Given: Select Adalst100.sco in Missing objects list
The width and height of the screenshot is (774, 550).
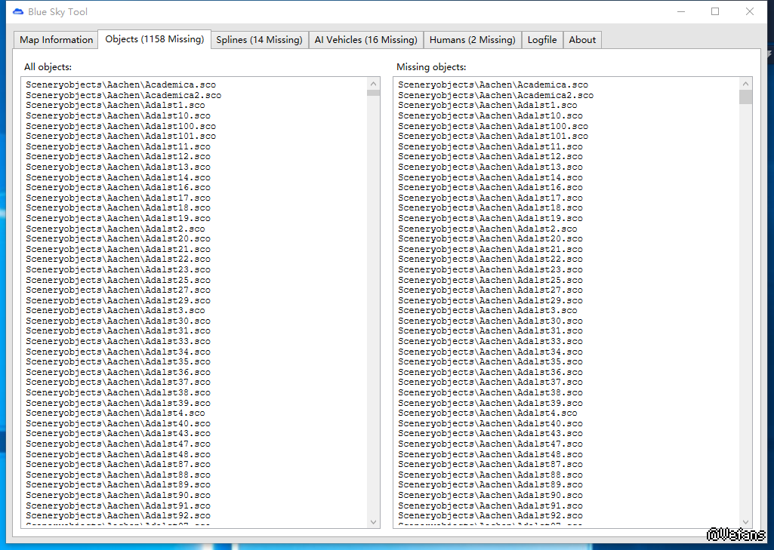Looking at the screenshot, I should tap(492, 126).
